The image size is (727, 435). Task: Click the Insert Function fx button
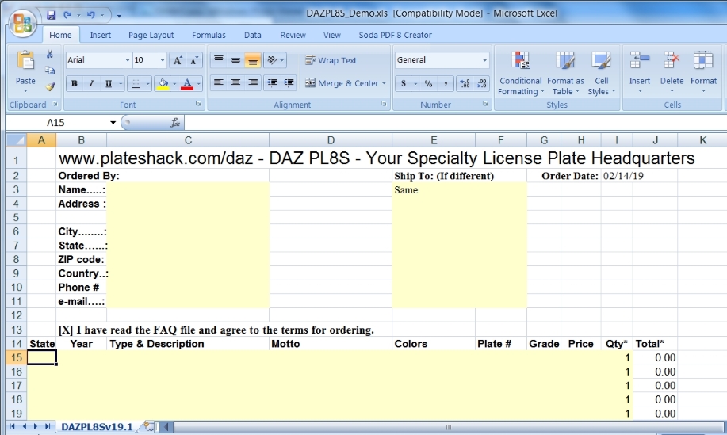pyautogui.click(x=175, y=122)
